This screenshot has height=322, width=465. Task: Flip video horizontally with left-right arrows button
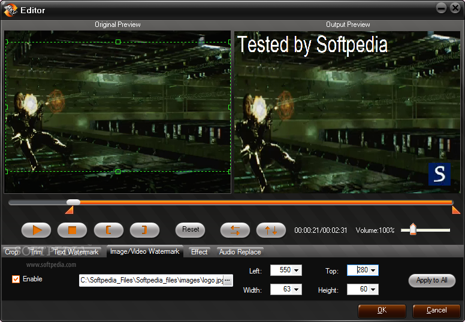pos(235,230)
